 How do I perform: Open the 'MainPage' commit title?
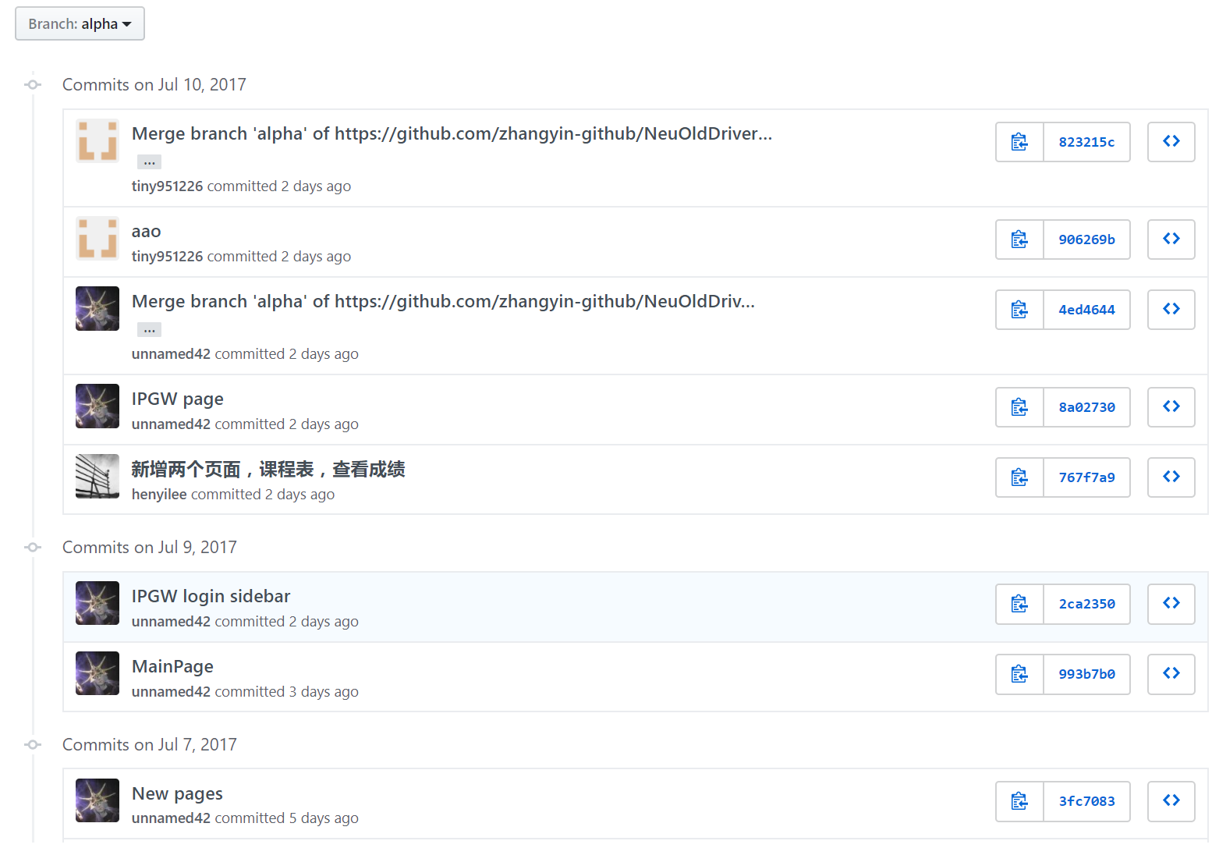(x=172, y=667)
